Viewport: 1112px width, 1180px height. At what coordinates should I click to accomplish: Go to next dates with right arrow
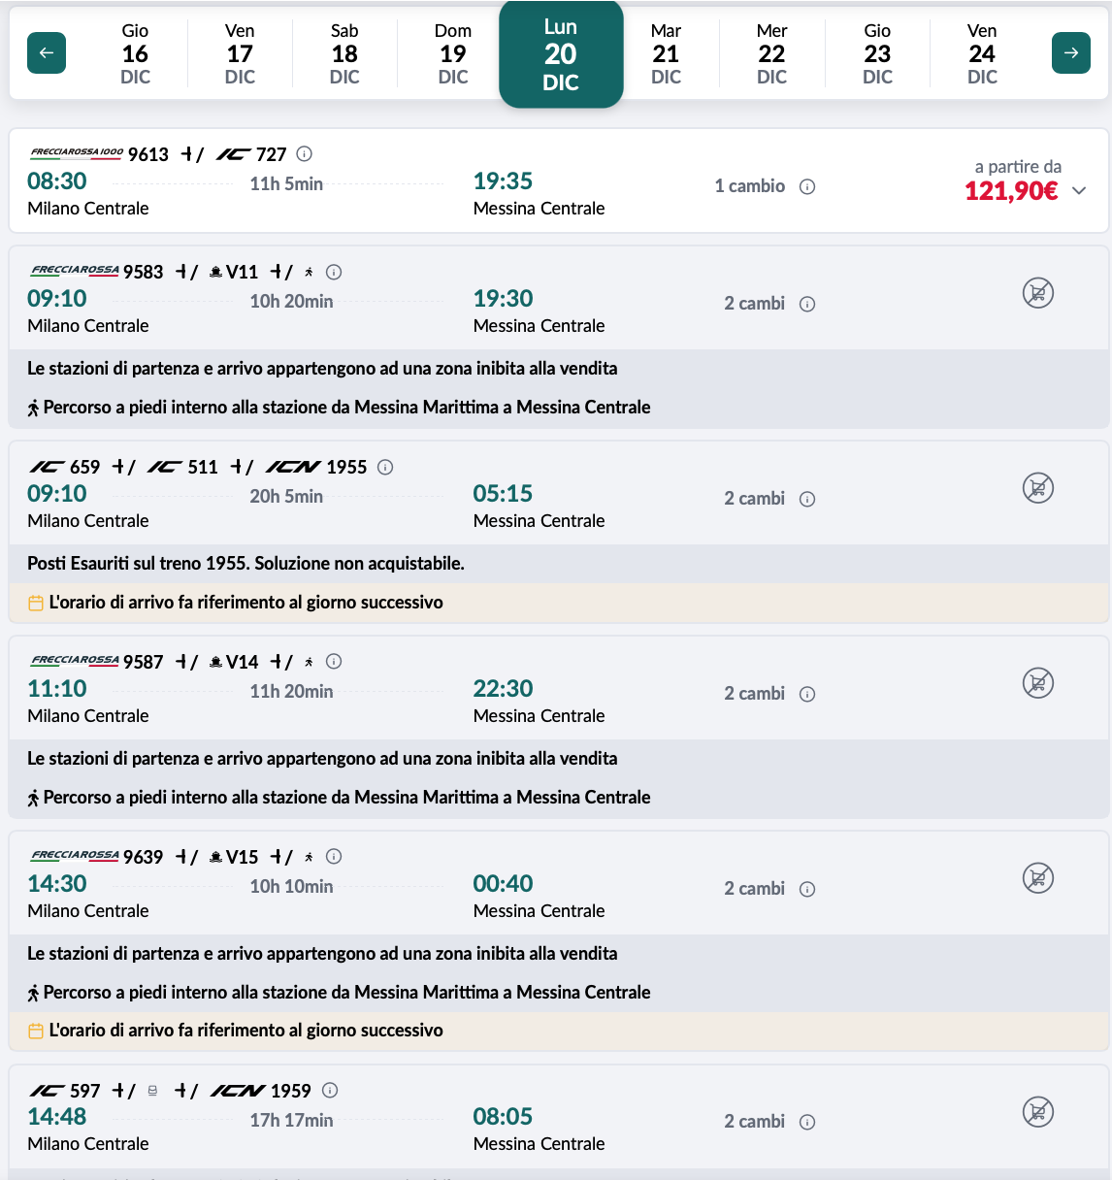tap(1070, 53)
